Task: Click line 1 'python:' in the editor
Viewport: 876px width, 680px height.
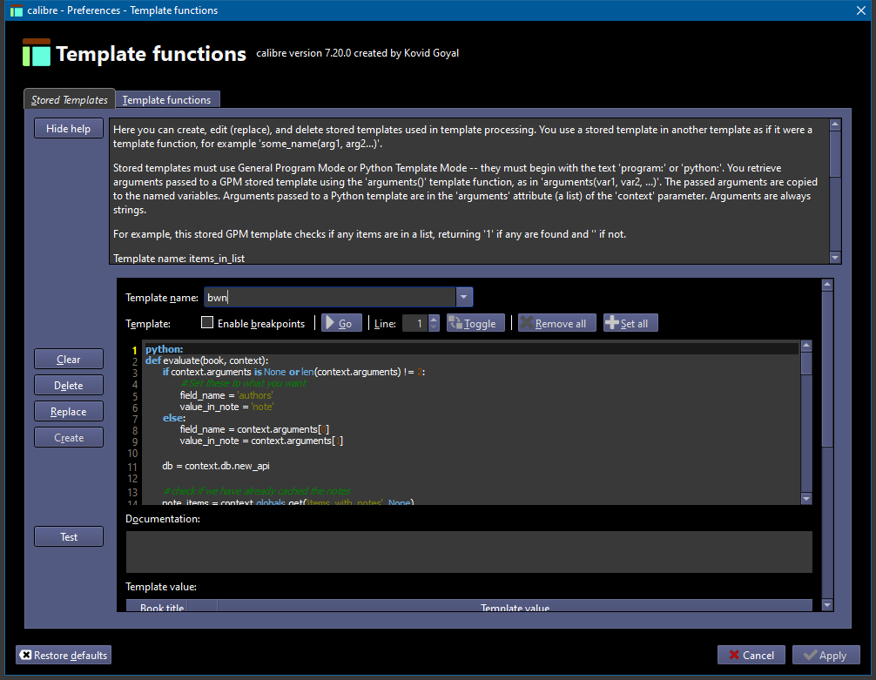Action: (x=165, y=349)
